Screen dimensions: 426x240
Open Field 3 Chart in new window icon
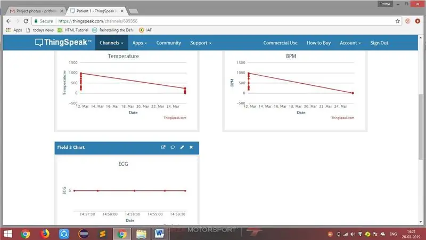pos(163,147)
